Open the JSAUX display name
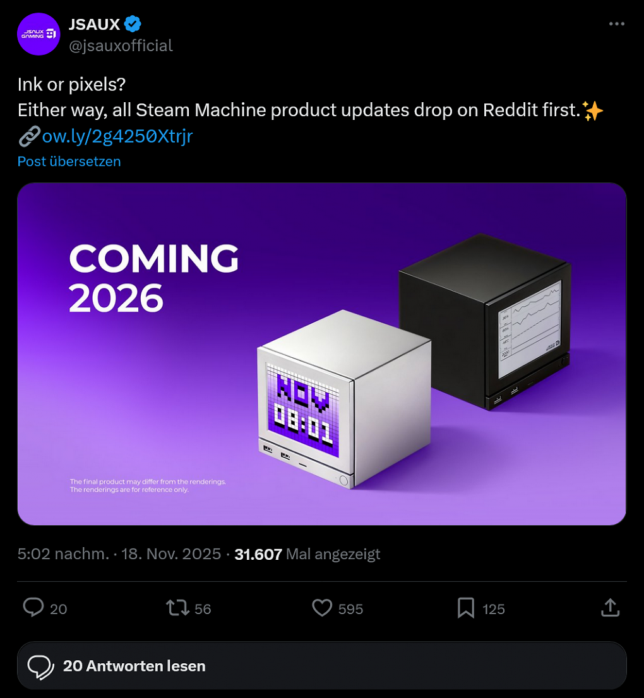The width and height of the screenshot is (644, 698). tap(95, 24)
